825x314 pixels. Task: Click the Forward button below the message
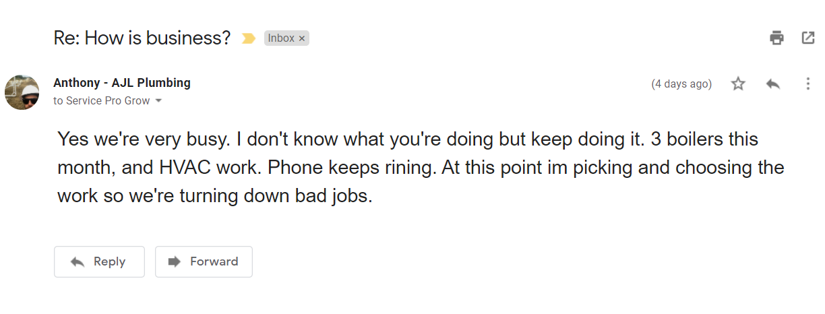click(x=204, y=262)
